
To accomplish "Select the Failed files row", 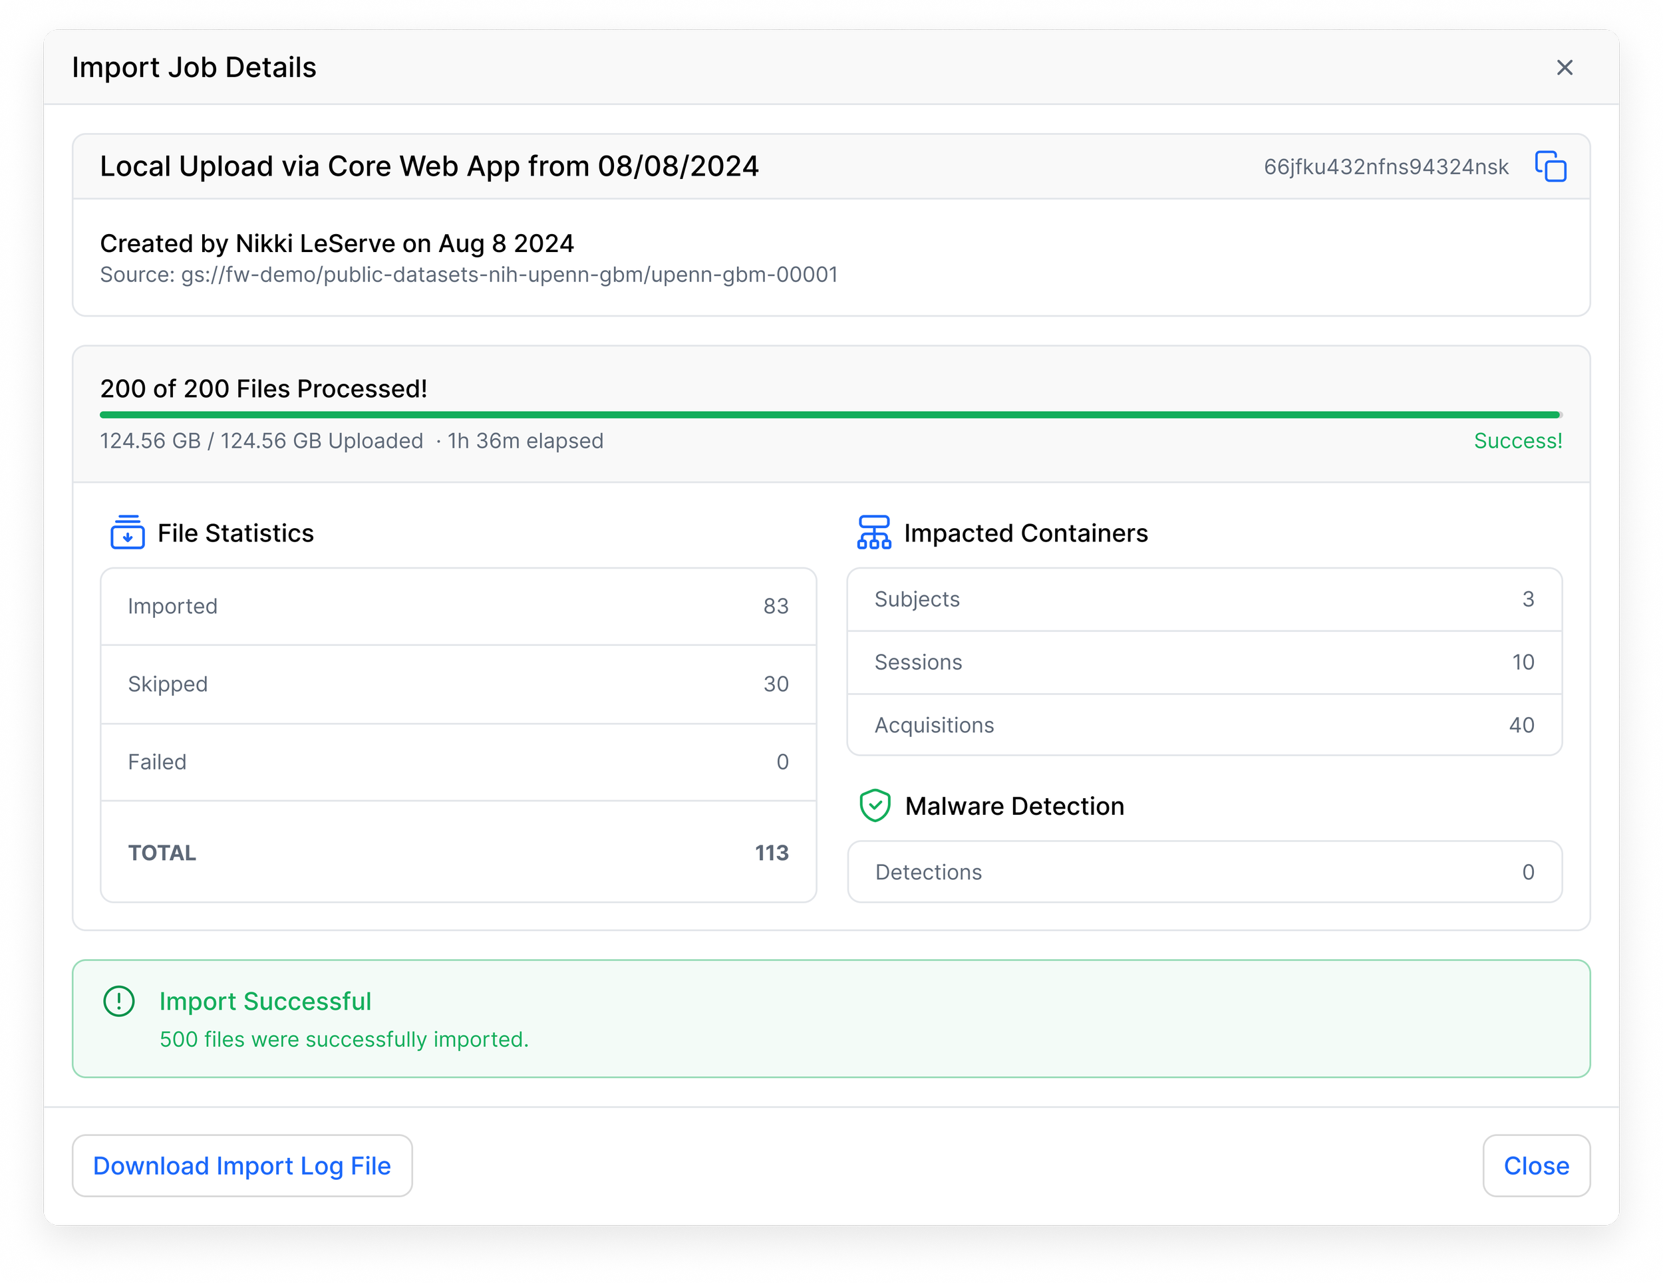I will pyautogui.click(x=458, y=762).
